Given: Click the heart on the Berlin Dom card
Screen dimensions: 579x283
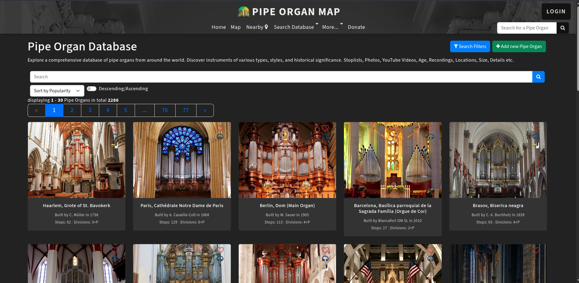Looking at the screenshot, I should click(325, 128).
